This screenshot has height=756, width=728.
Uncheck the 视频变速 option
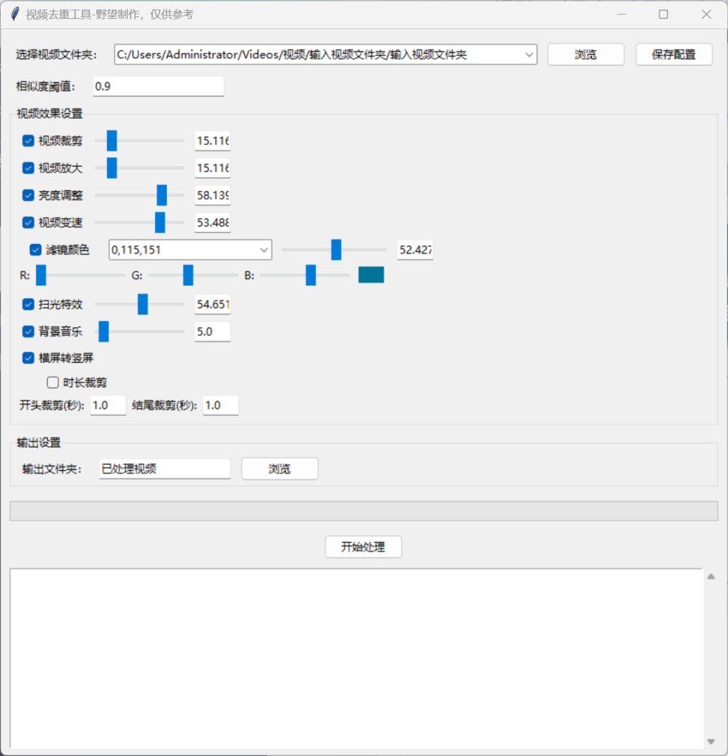tap(28, 223)
